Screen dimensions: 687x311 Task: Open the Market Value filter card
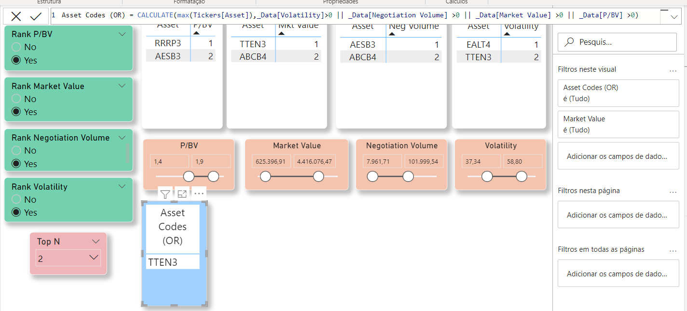pyautogui.click(x=618, y=124)
